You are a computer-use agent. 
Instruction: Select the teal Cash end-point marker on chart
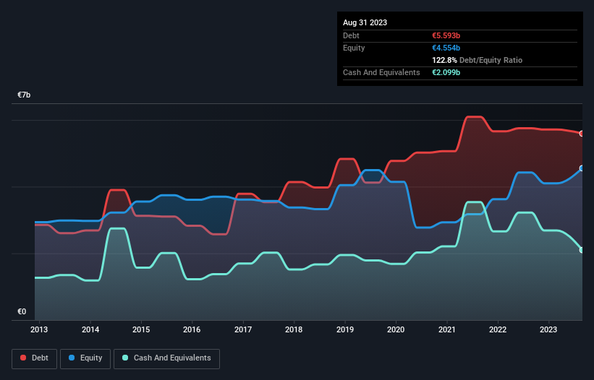pyautogui.click(x=582, y=250)
